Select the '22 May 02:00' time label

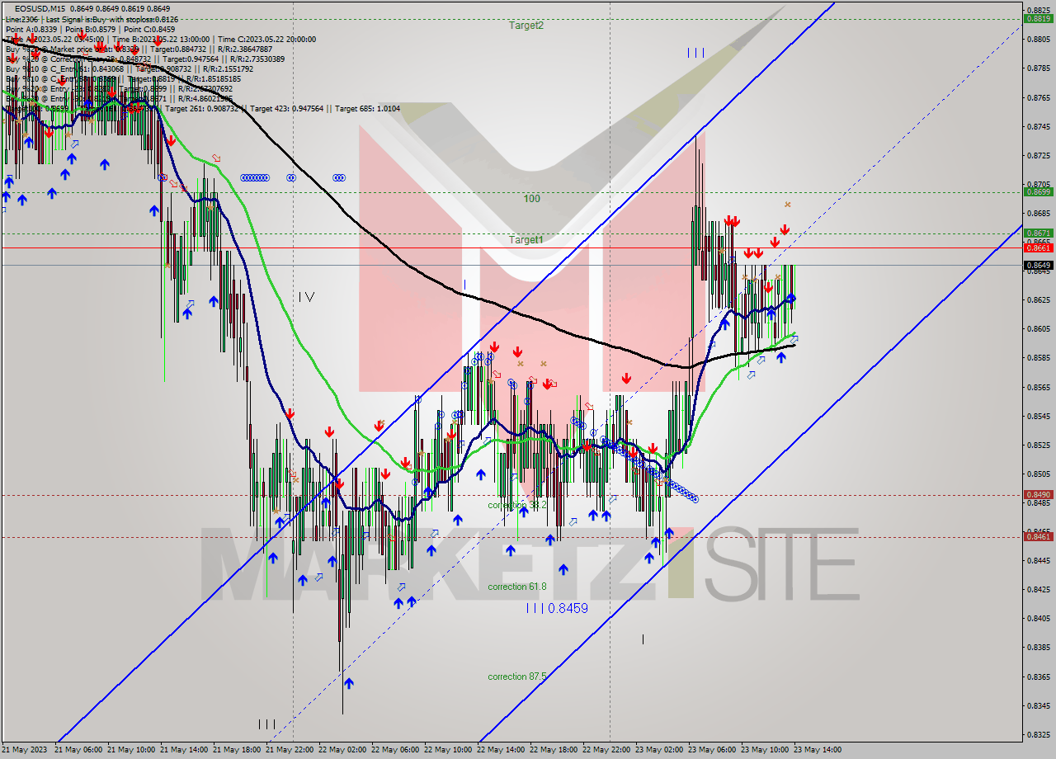(342, 750)
